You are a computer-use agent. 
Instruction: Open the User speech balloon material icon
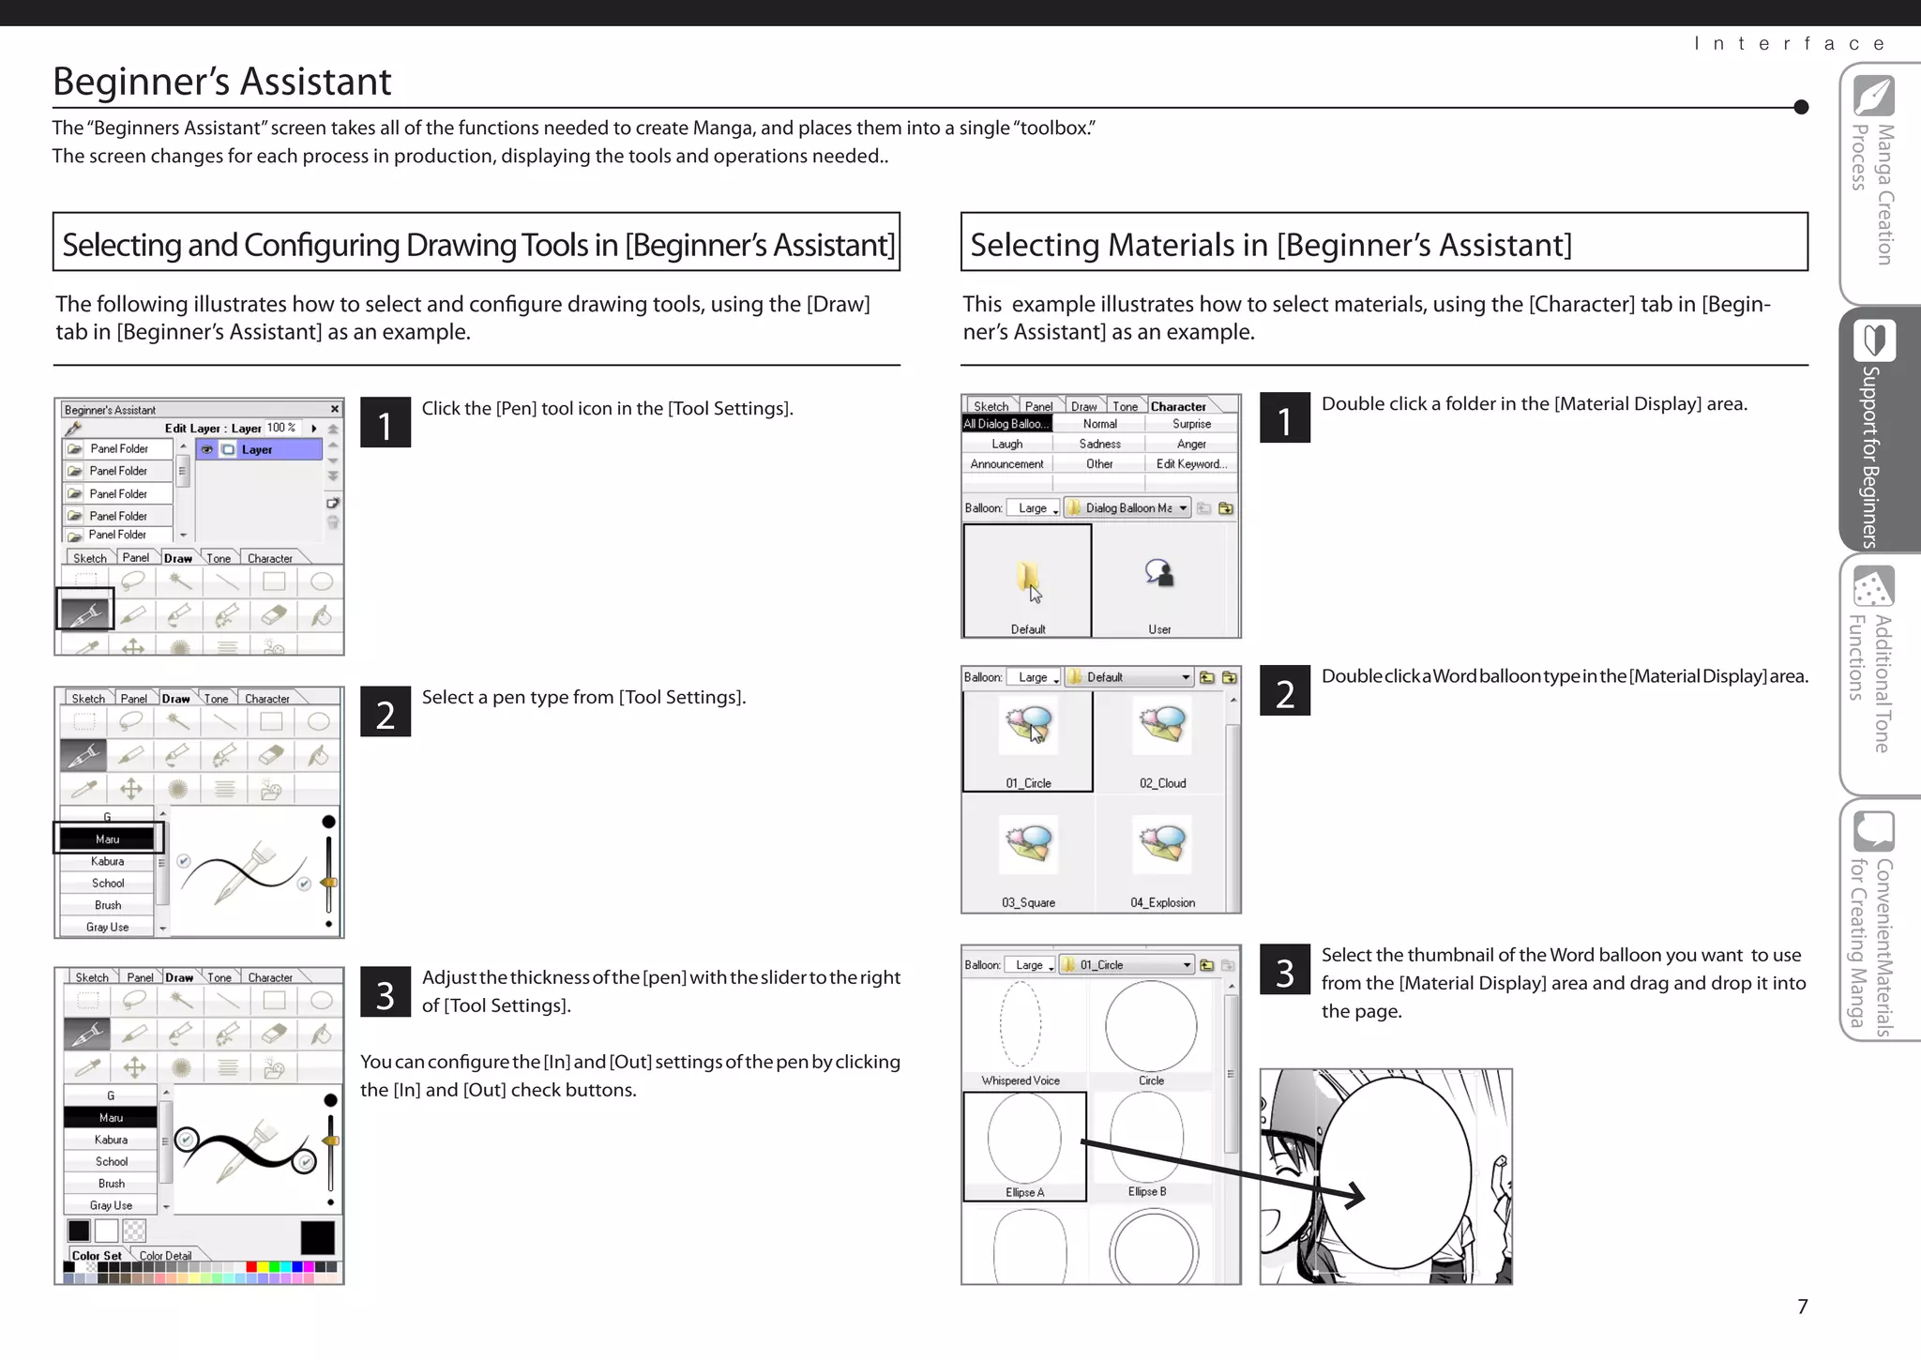pos(1159,573)
